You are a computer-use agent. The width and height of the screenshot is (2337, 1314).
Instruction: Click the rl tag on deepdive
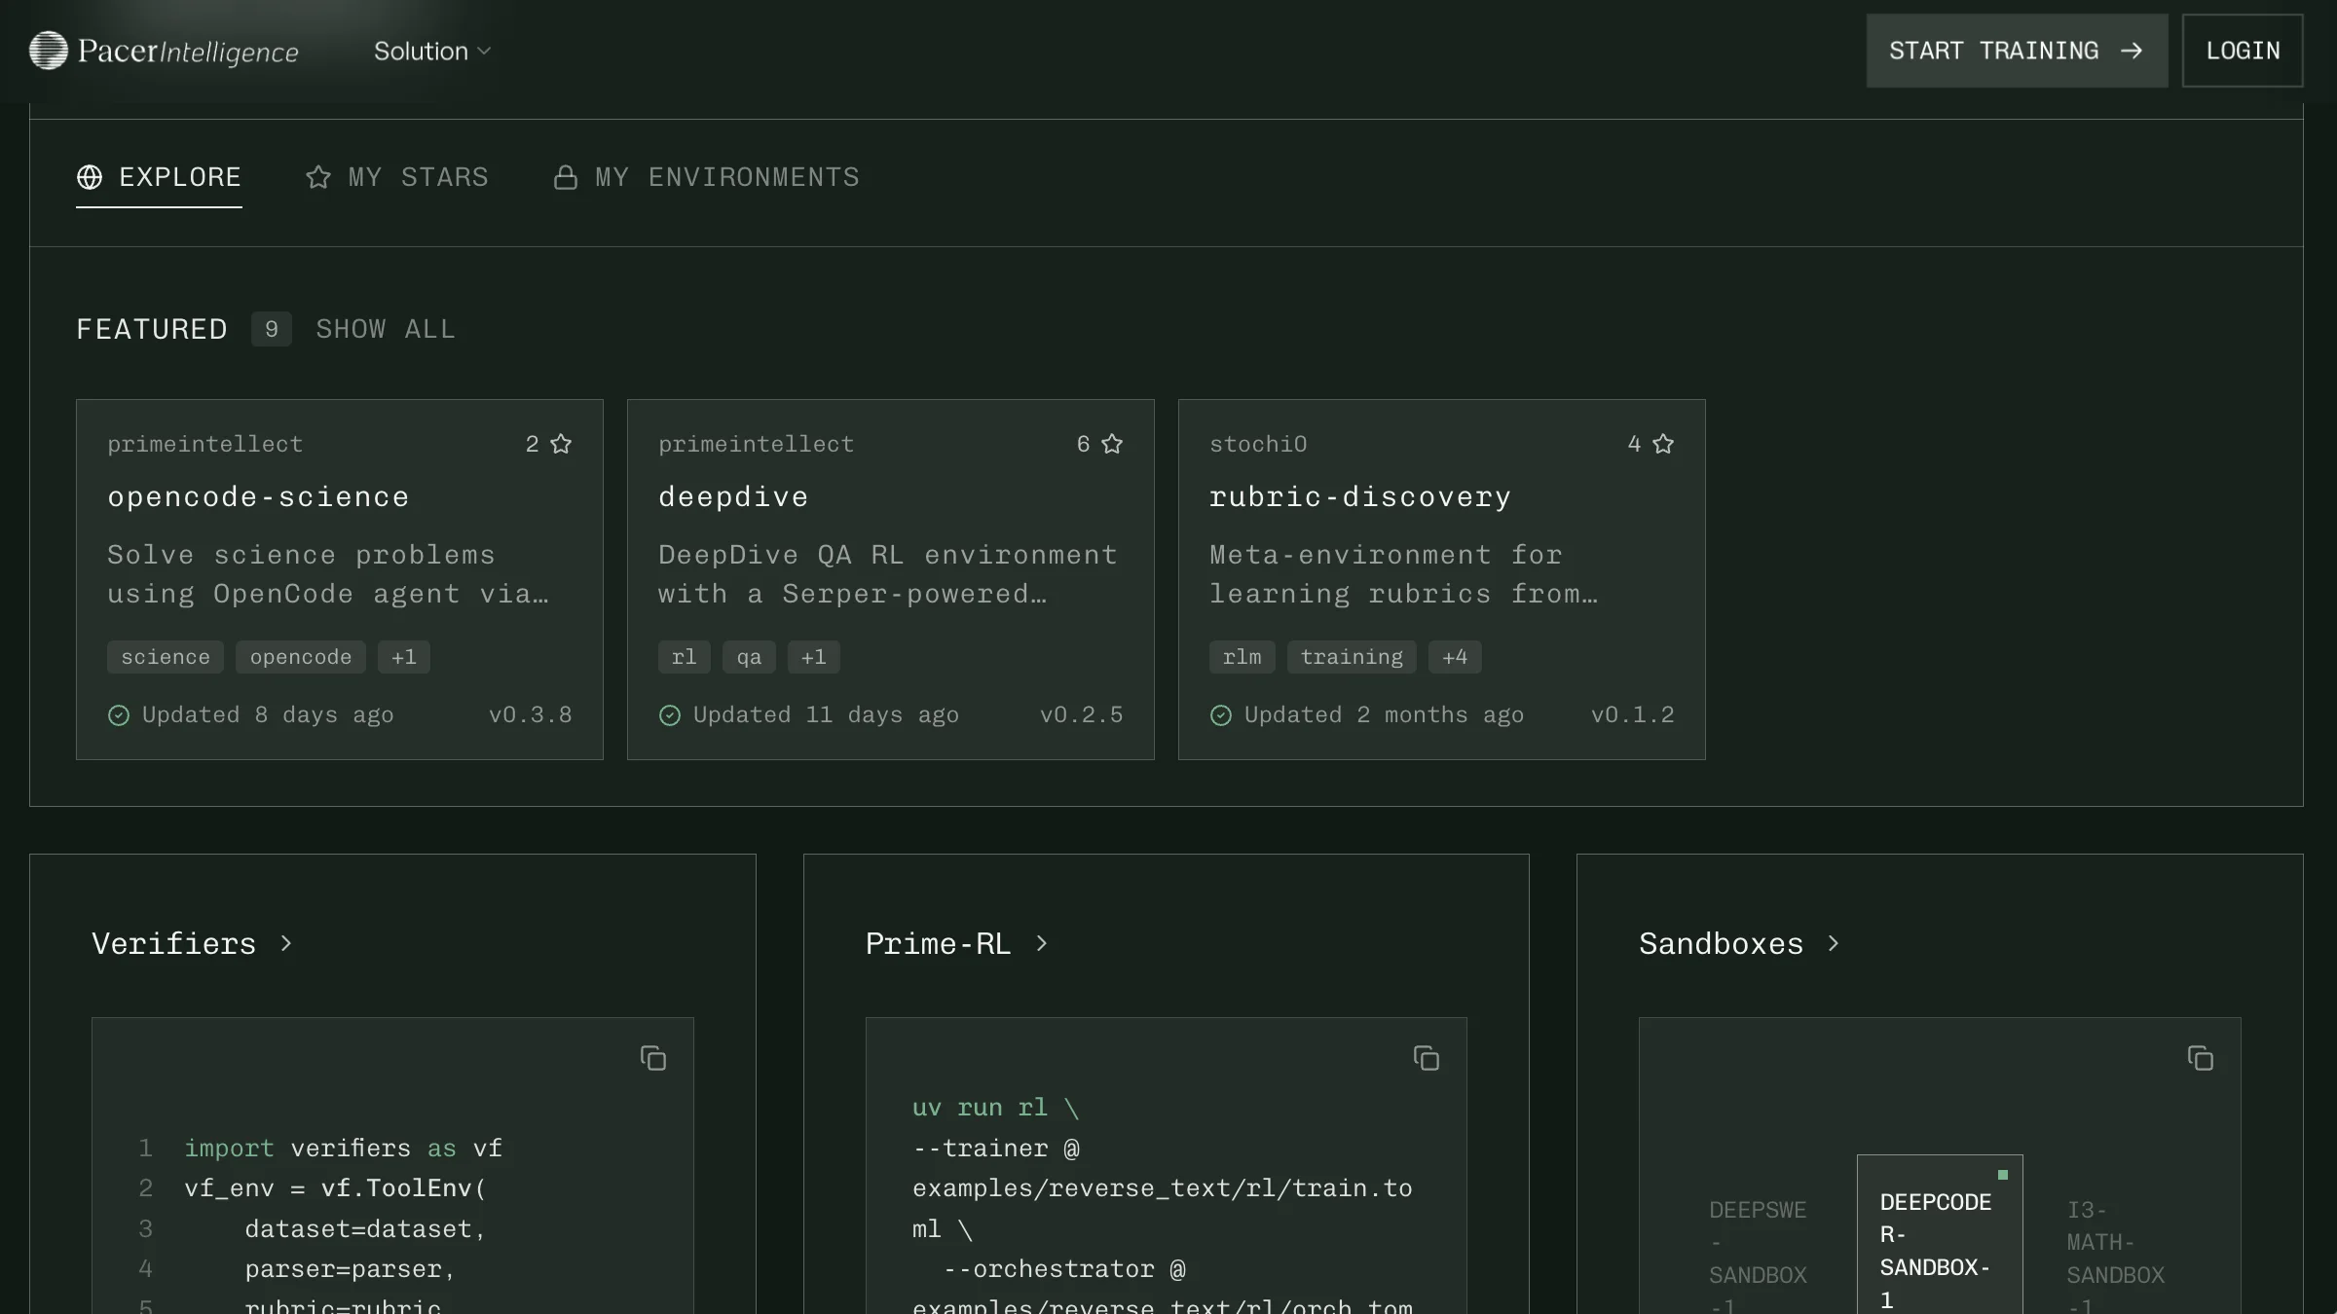685,657
